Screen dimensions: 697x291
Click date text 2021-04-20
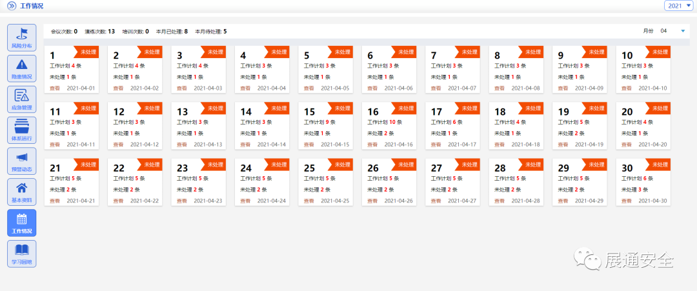click(x=652, y=145)
